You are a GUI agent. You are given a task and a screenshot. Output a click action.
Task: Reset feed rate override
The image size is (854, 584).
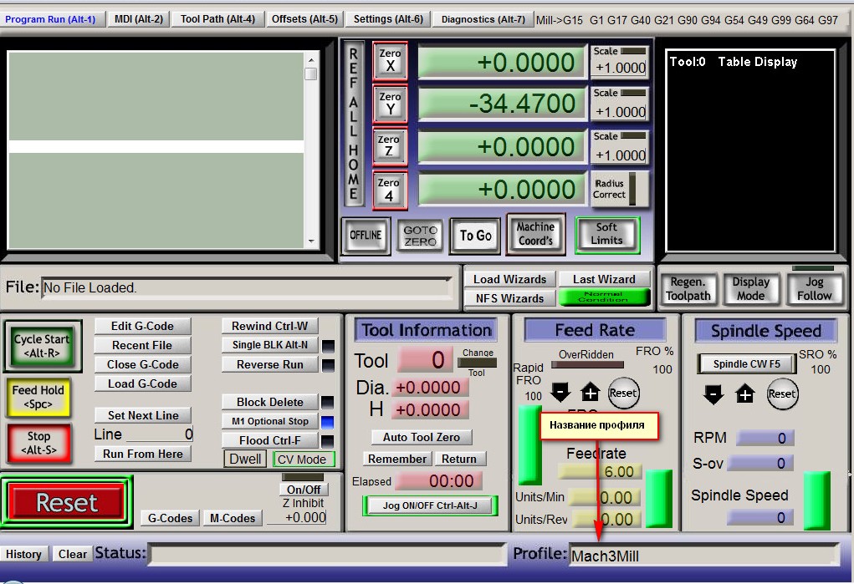coord(622,393)
